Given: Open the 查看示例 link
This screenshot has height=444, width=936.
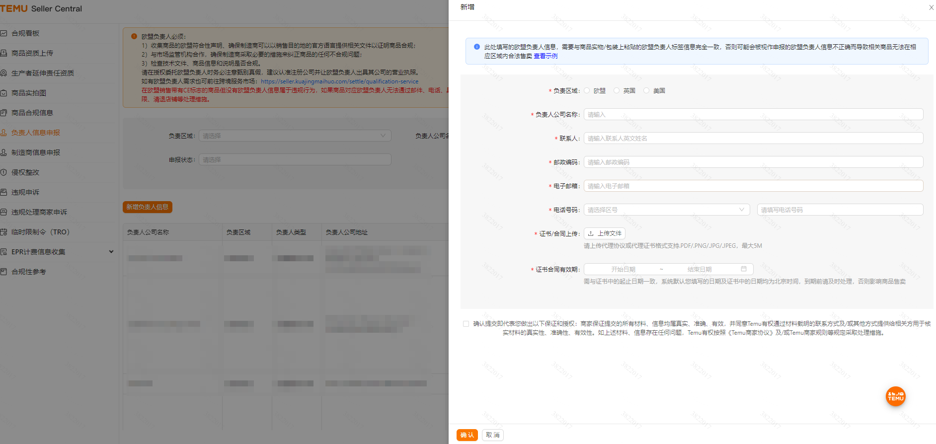Looking at the screenshot, I should click(546, 56).
